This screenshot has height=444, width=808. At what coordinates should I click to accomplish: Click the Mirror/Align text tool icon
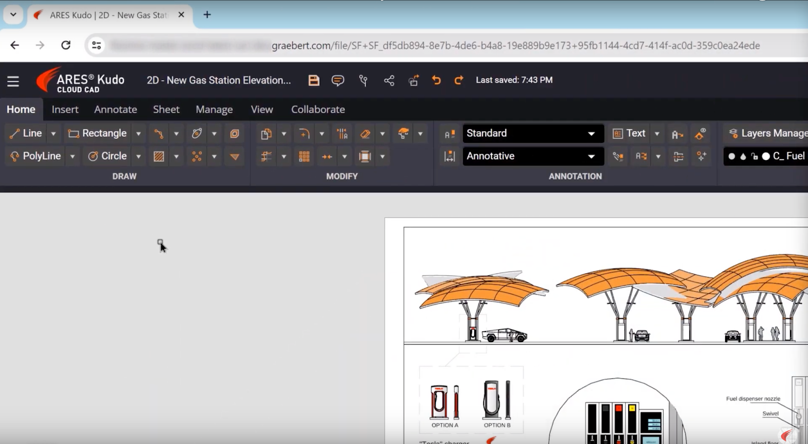coord(342,134)
